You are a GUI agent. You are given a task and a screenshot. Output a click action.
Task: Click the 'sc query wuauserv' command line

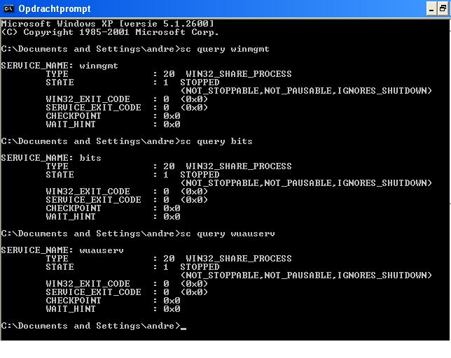[138, 234]
